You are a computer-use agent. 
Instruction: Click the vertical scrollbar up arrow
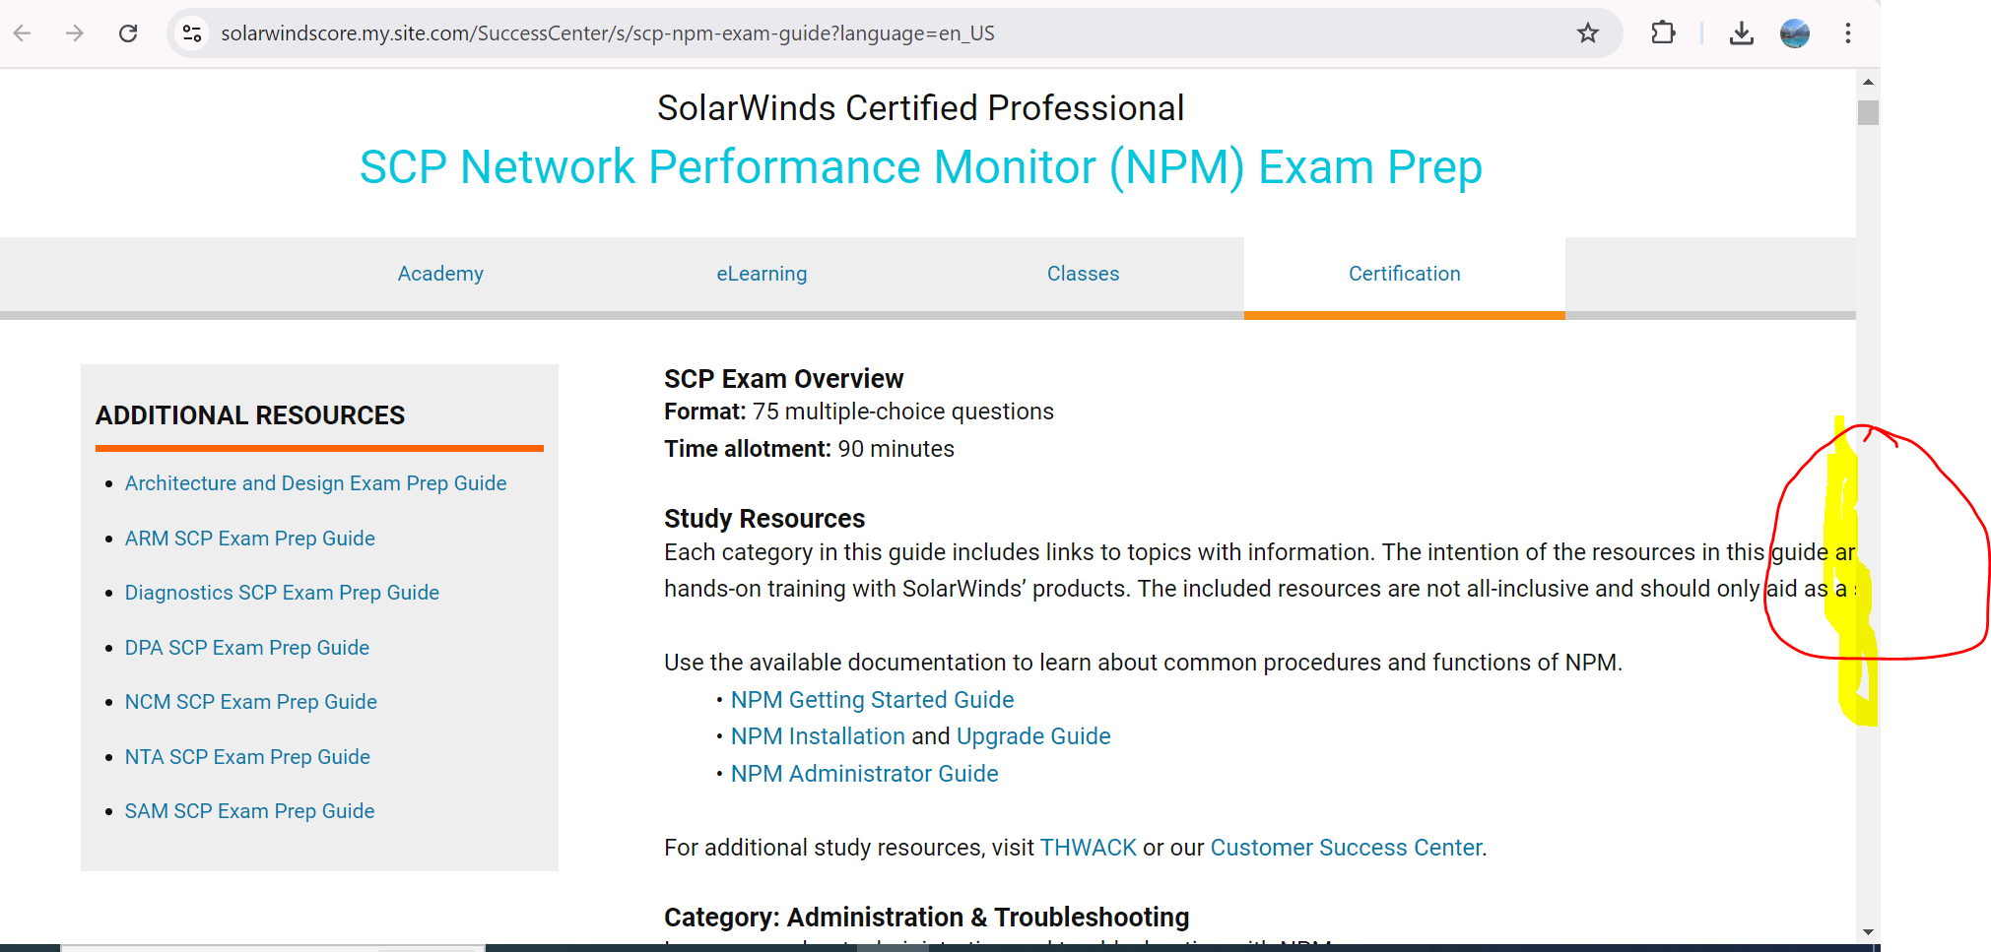[x=1868, y=82]
